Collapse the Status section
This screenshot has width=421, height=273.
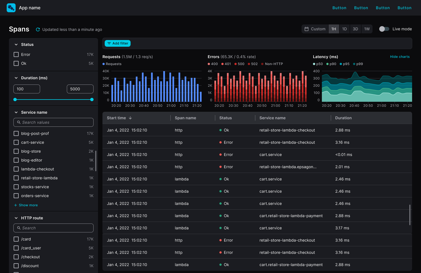coord(16,44)
